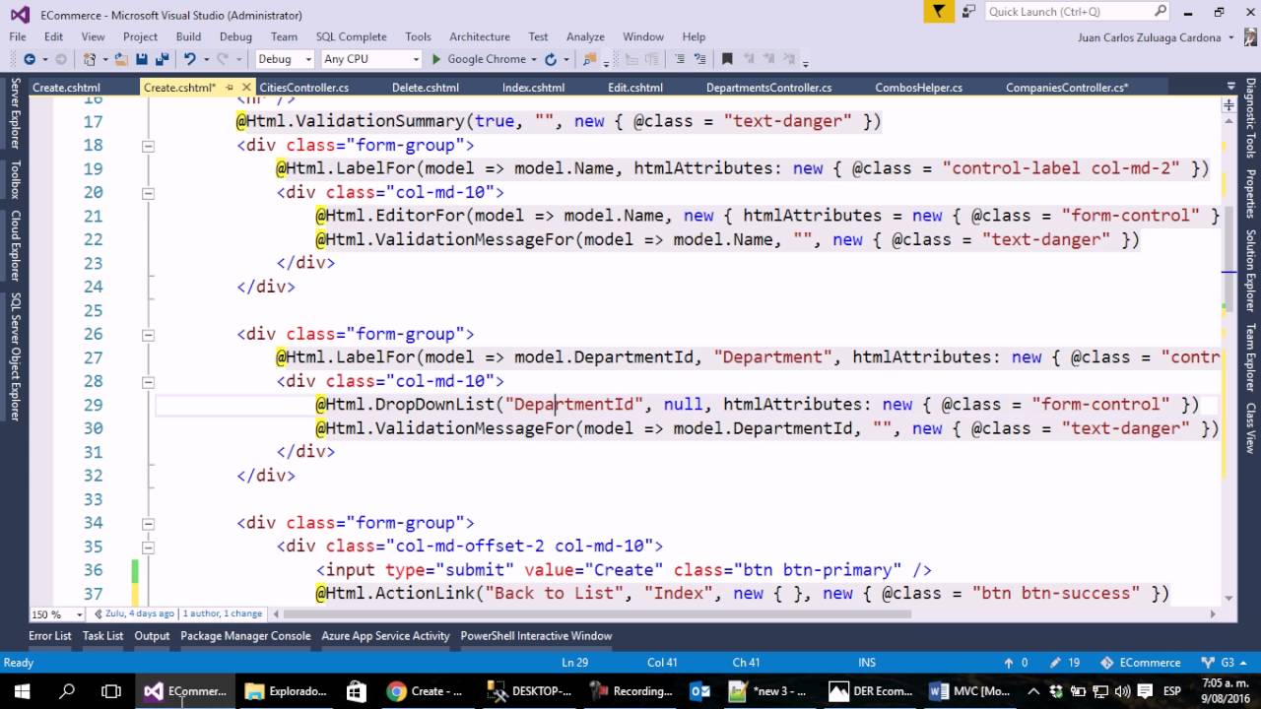Expand the Google Chrome browser target dropdown
The image size is (1261, 709).
click(x=534, y=59)
